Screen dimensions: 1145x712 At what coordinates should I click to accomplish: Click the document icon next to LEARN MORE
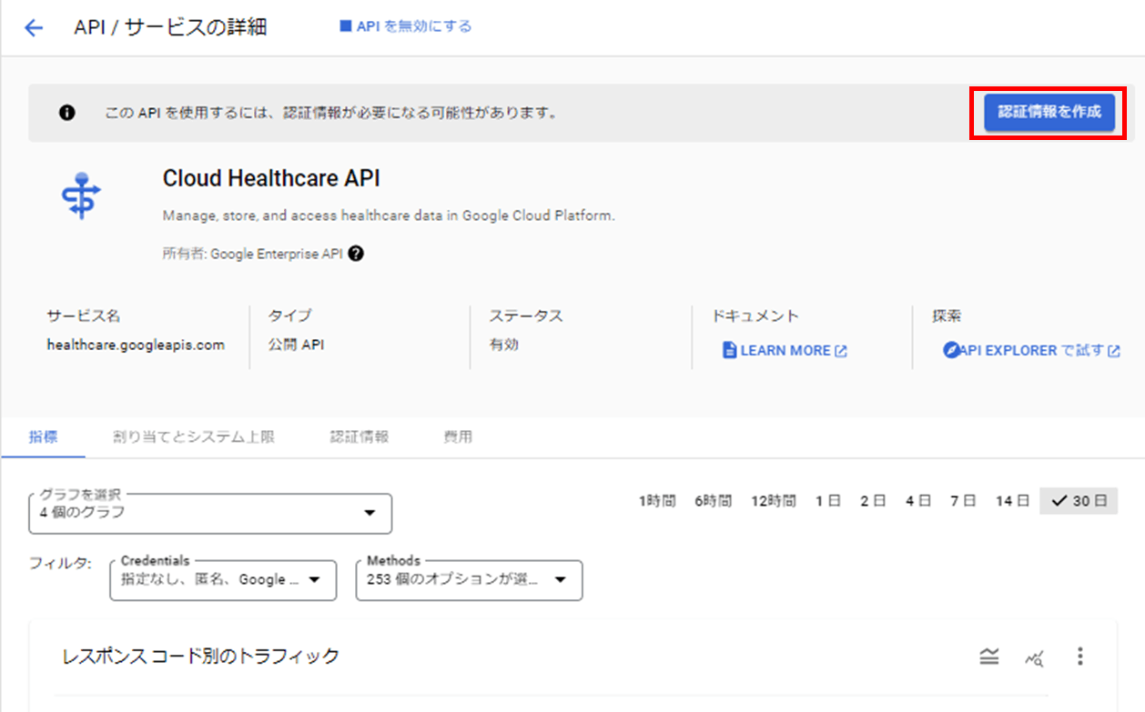point(729,350)
